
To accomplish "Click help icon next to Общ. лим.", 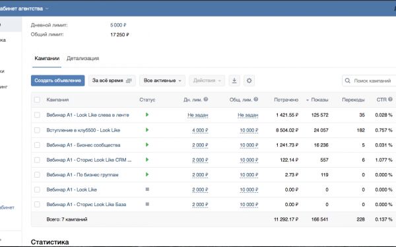I will coord(256,99).
